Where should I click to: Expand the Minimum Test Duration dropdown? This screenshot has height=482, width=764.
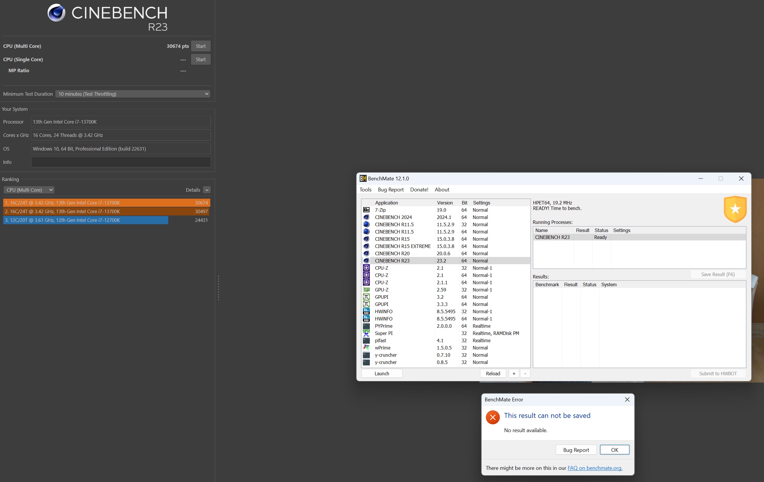pyautogui.click(x=205, y=93)
